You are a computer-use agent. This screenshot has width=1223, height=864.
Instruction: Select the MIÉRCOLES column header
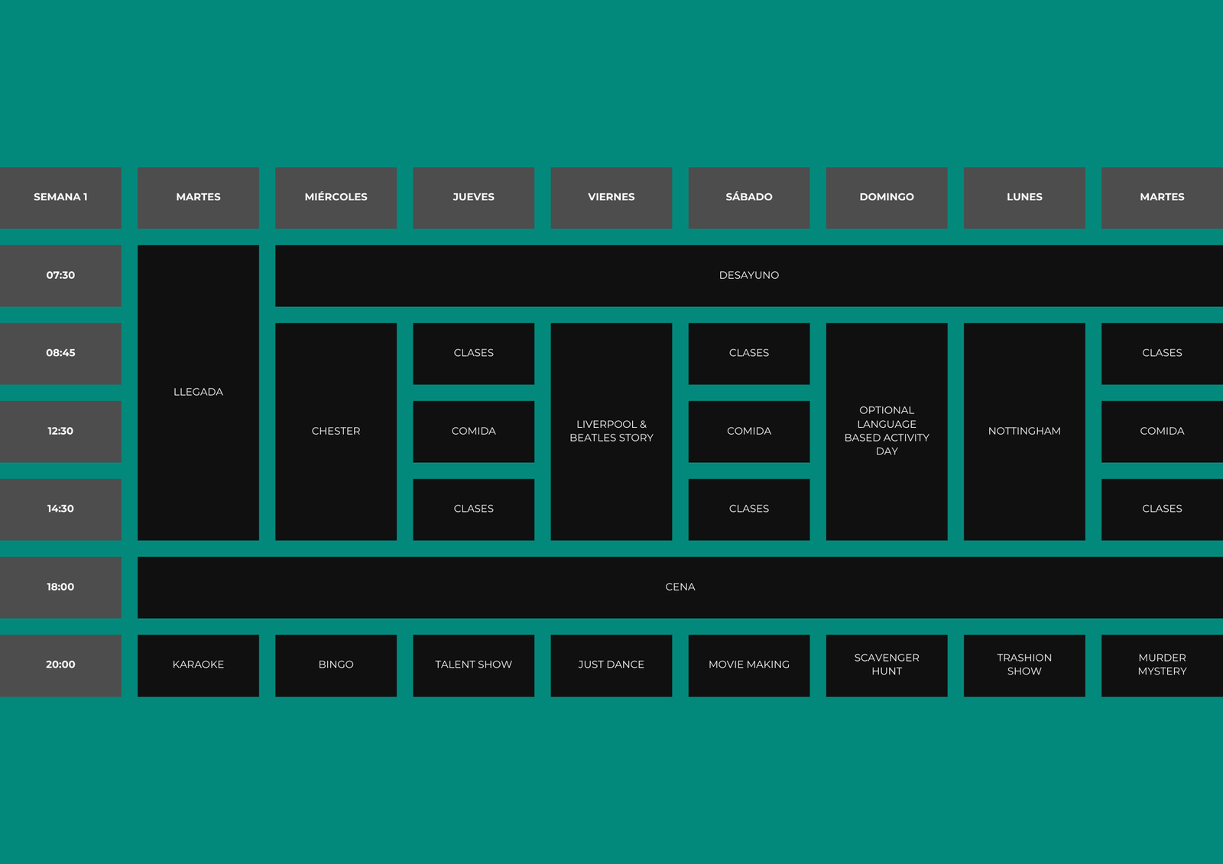[x=336, y=197]
